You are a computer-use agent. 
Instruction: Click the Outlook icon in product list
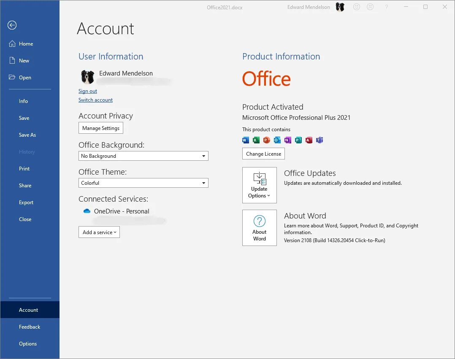(x=277, y=140)
